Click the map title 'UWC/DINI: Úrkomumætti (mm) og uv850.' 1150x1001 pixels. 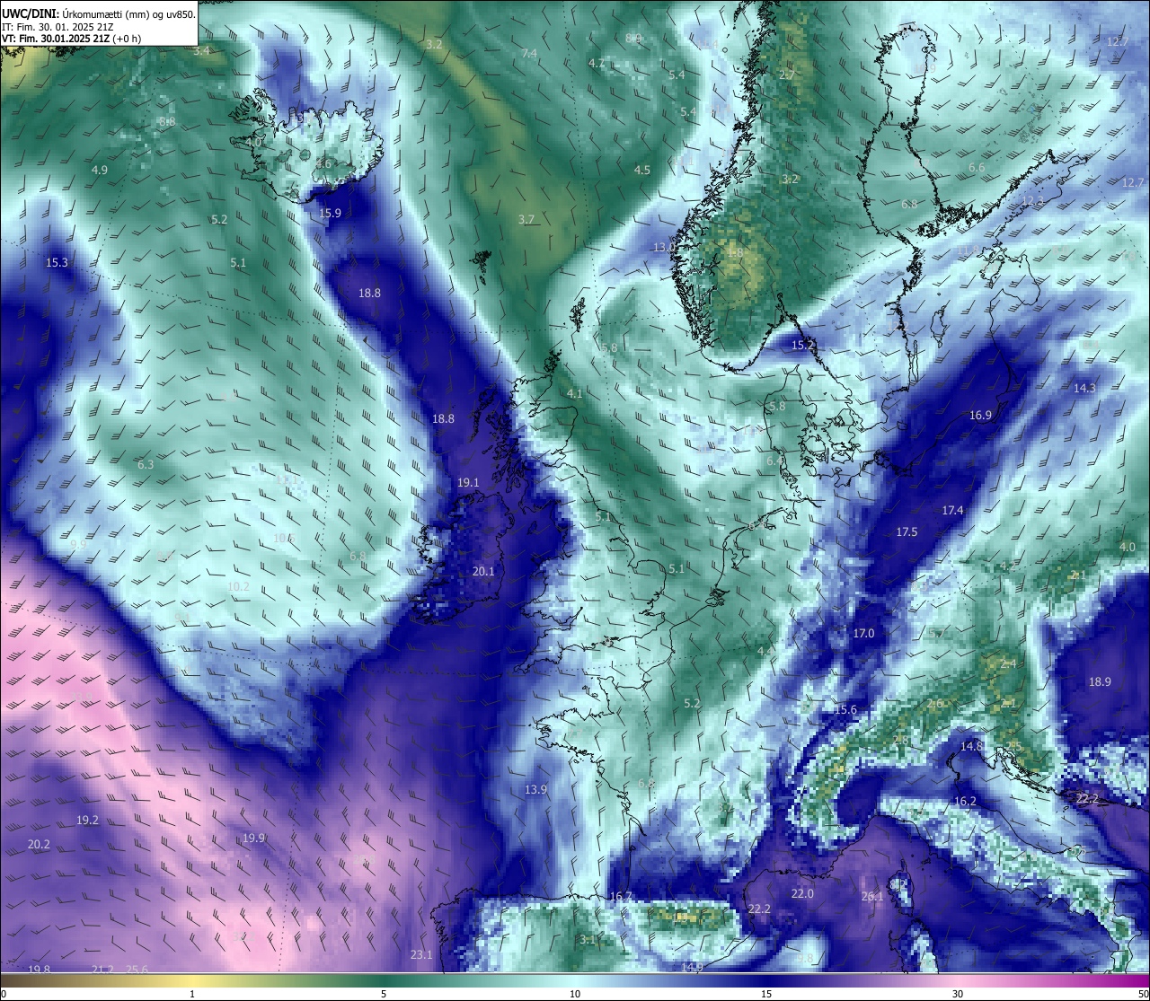[x=99, y=13]
